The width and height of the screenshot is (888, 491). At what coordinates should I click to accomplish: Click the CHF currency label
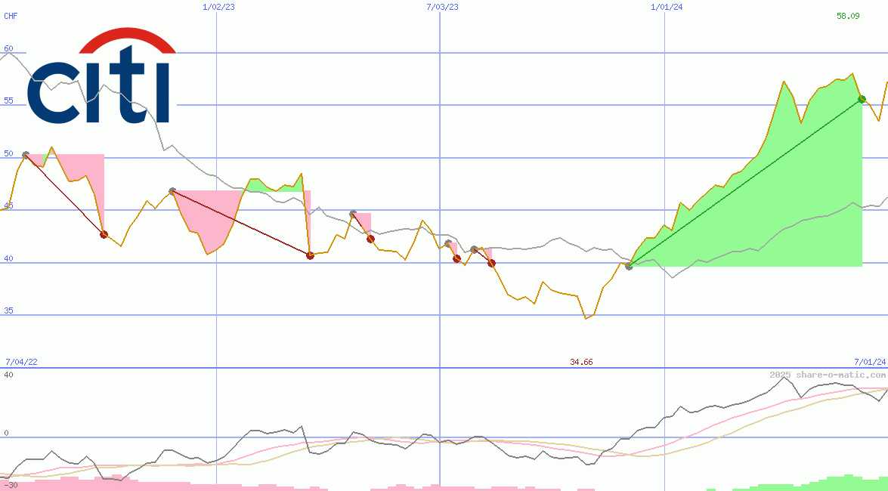click(x=11, y=16)
